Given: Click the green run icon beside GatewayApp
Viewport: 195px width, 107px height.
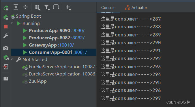Looking at the screenshot, I should (x=25, y=45).
